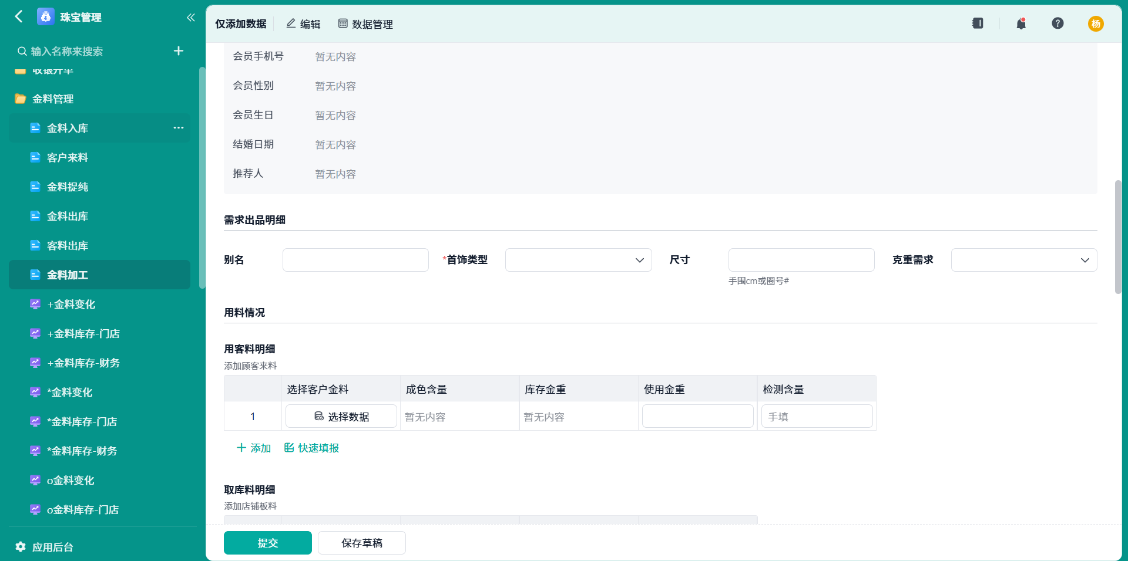Click the 珠宝管理 app logo icon
Image resolution: width=1128 pixels, height=561 pixels.
click(x=46, y=16)
